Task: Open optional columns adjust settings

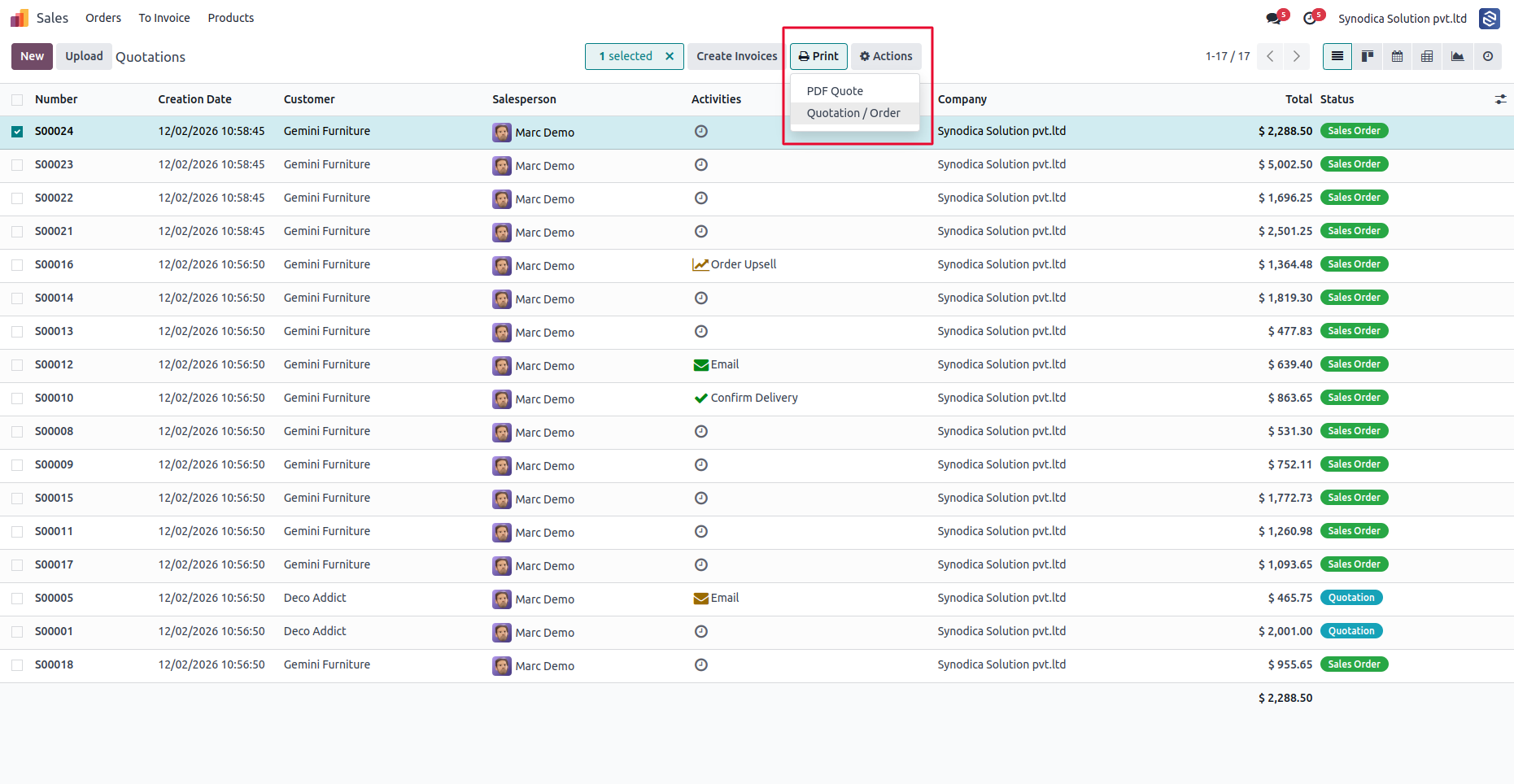Action: click(x=1500, y=99)
